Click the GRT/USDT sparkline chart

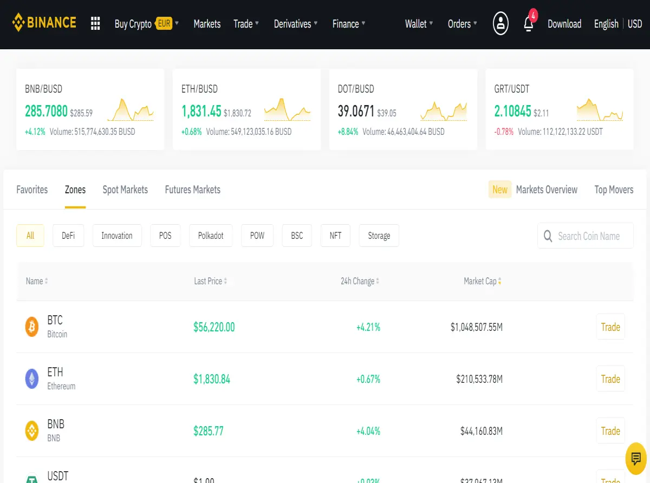(x=600, y=110)
